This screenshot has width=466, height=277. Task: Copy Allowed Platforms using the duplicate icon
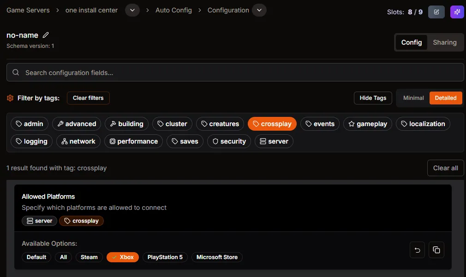click(436, 250)
